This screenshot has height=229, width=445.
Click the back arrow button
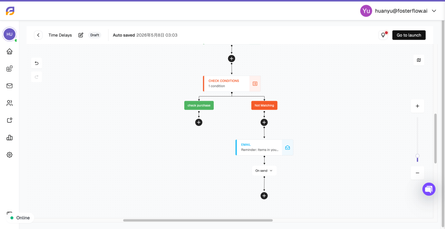click(x=38, y=35)
